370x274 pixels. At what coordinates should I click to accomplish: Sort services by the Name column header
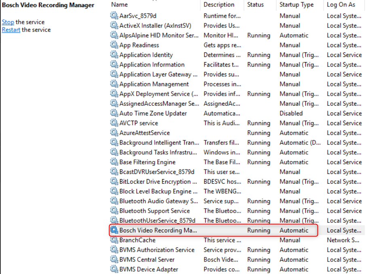coord(120,4)
